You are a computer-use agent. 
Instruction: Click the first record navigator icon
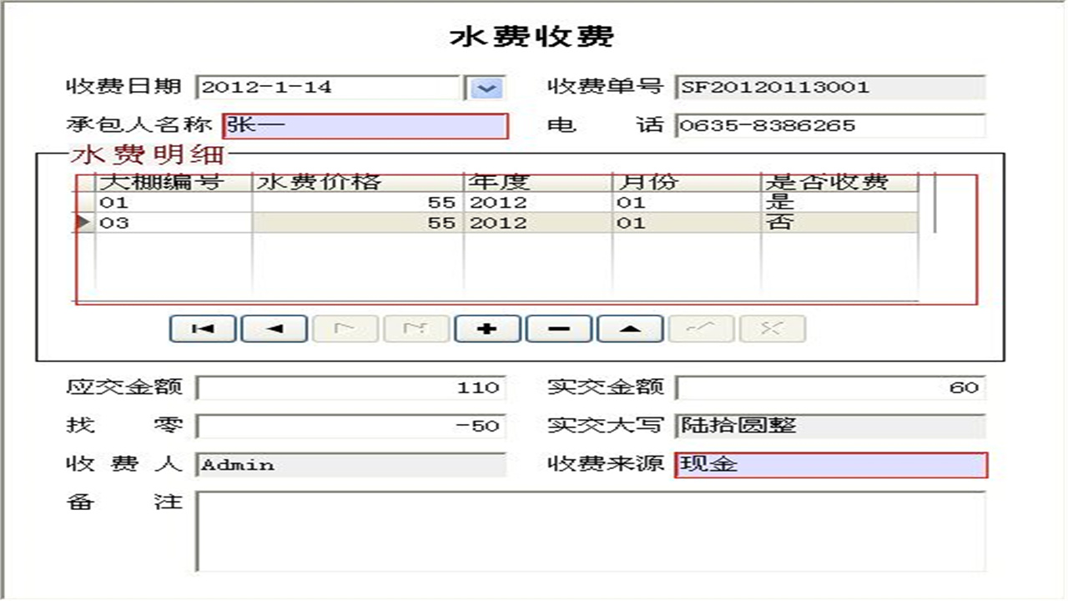coord(204,328)
